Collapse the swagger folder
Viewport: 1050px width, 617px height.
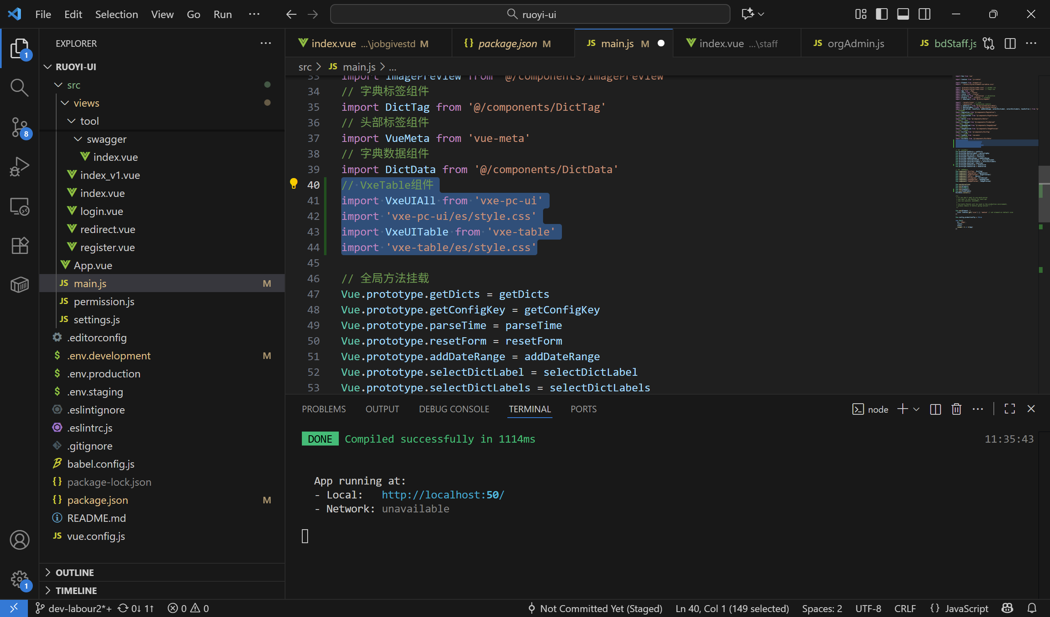pyautogui.click(x=106, y=139)
